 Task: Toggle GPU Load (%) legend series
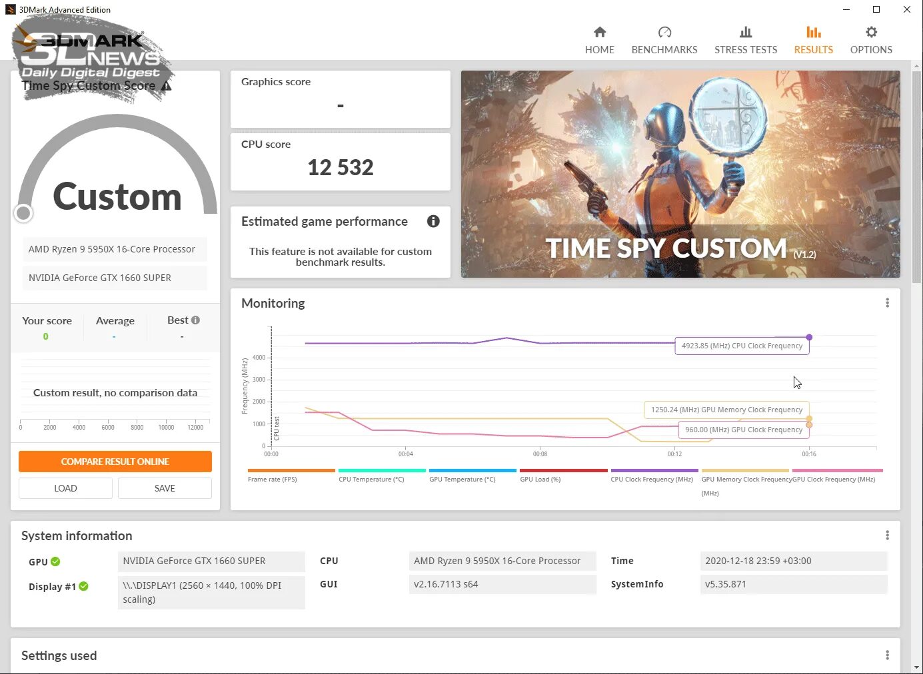(563, 476)
